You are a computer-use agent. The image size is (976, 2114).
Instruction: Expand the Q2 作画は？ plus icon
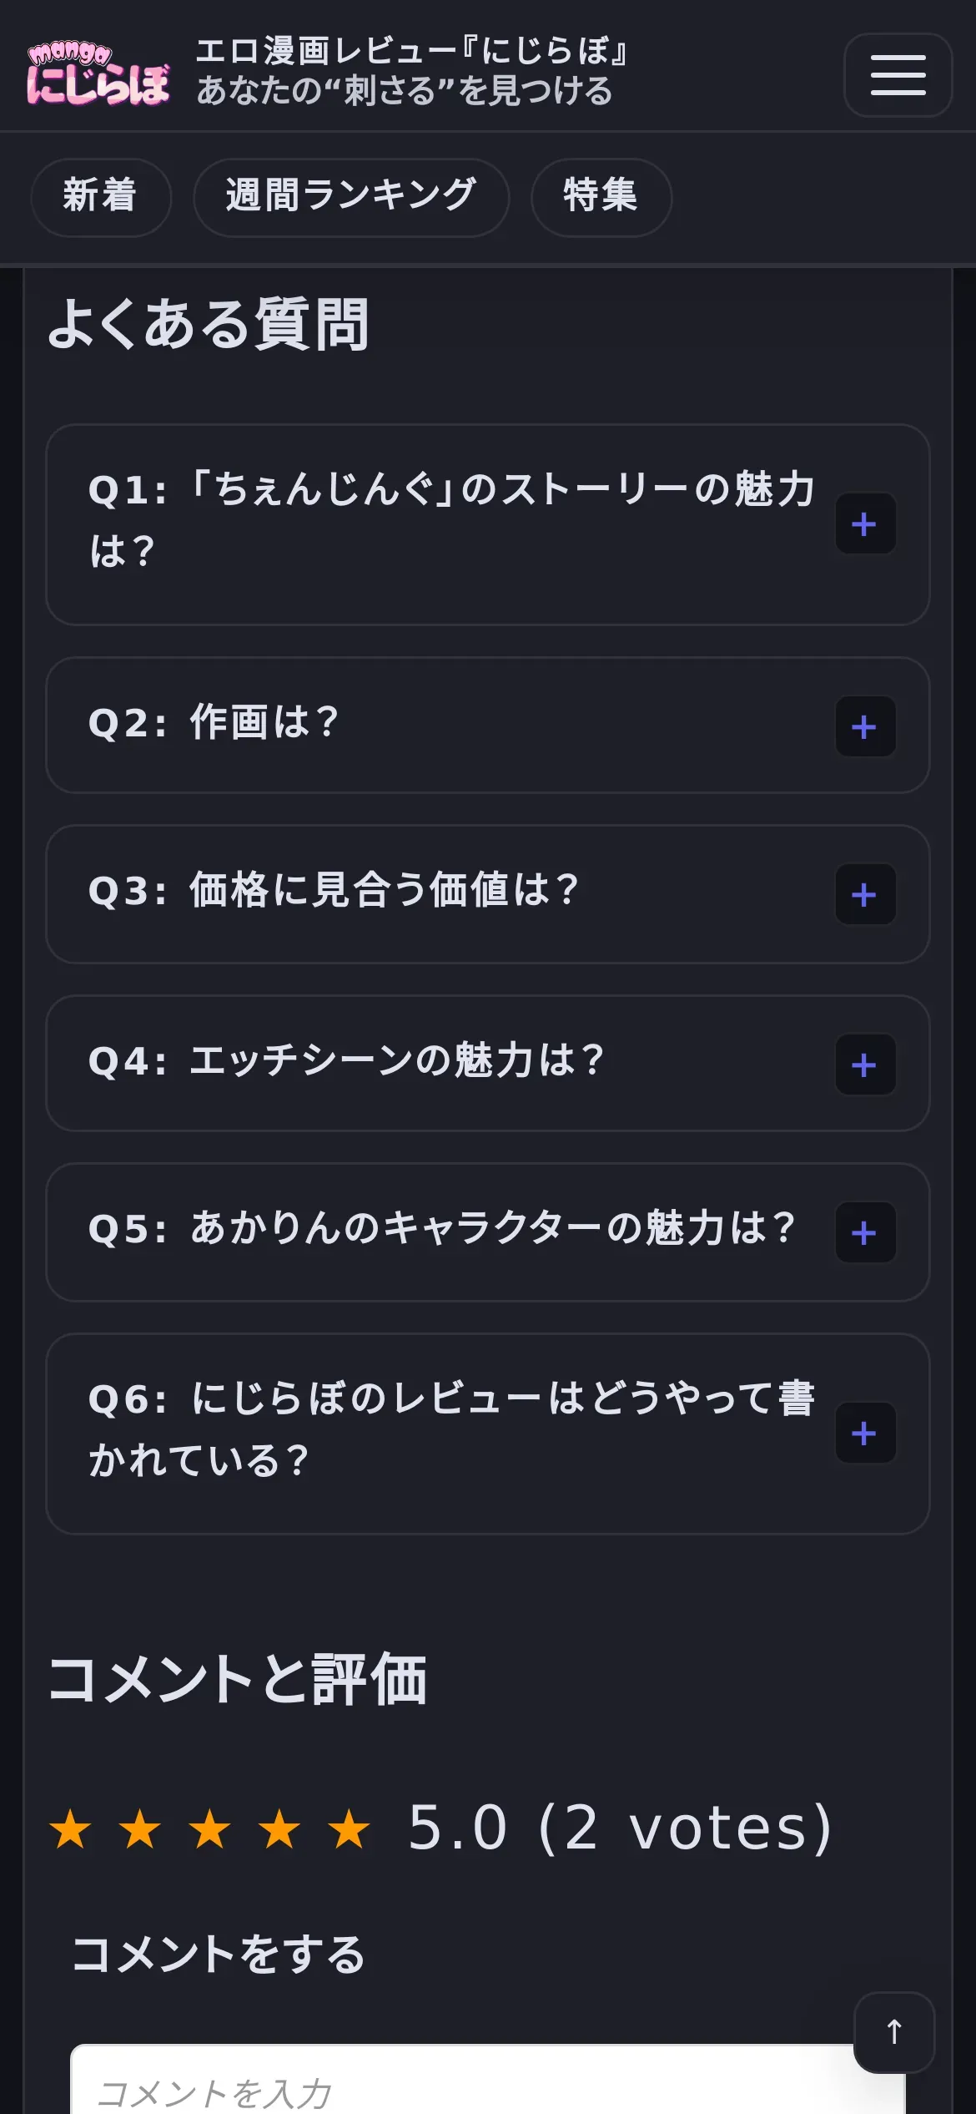865,726
